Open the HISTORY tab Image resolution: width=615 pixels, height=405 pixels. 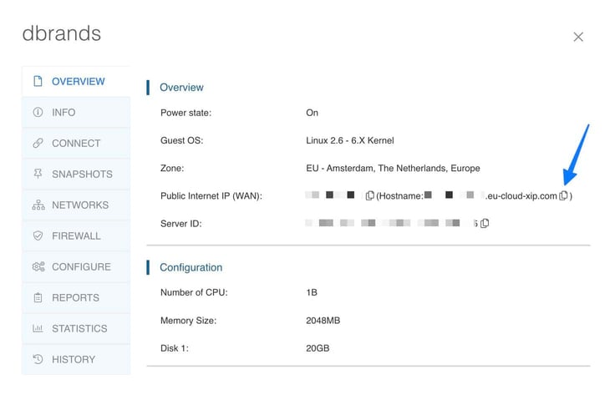click(x=76, y=359)
